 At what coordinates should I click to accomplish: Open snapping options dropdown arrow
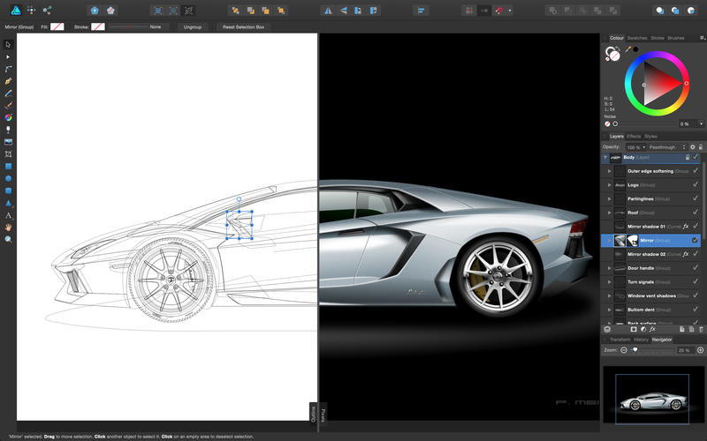pyautogui.click(x=510, y=11)
